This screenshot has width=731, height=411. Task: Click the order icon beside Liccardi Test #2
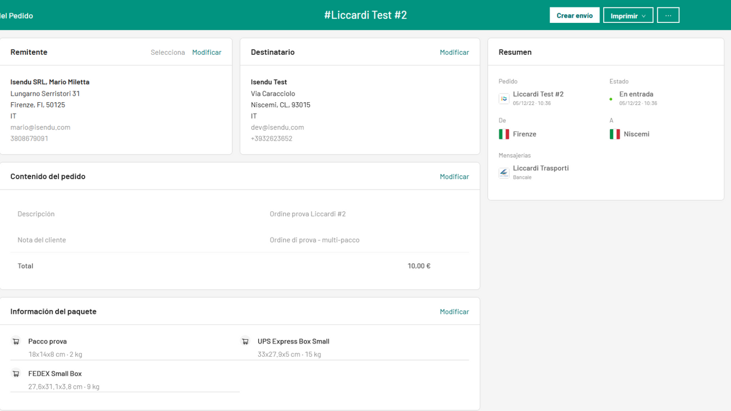click(504, 98)
